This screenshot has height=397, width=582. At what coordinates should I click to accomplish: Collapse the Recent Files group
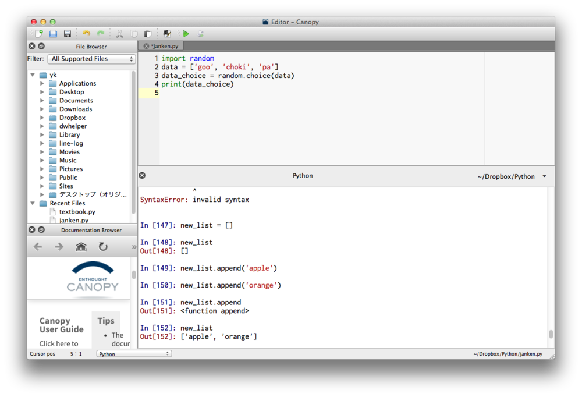point(33,204)
